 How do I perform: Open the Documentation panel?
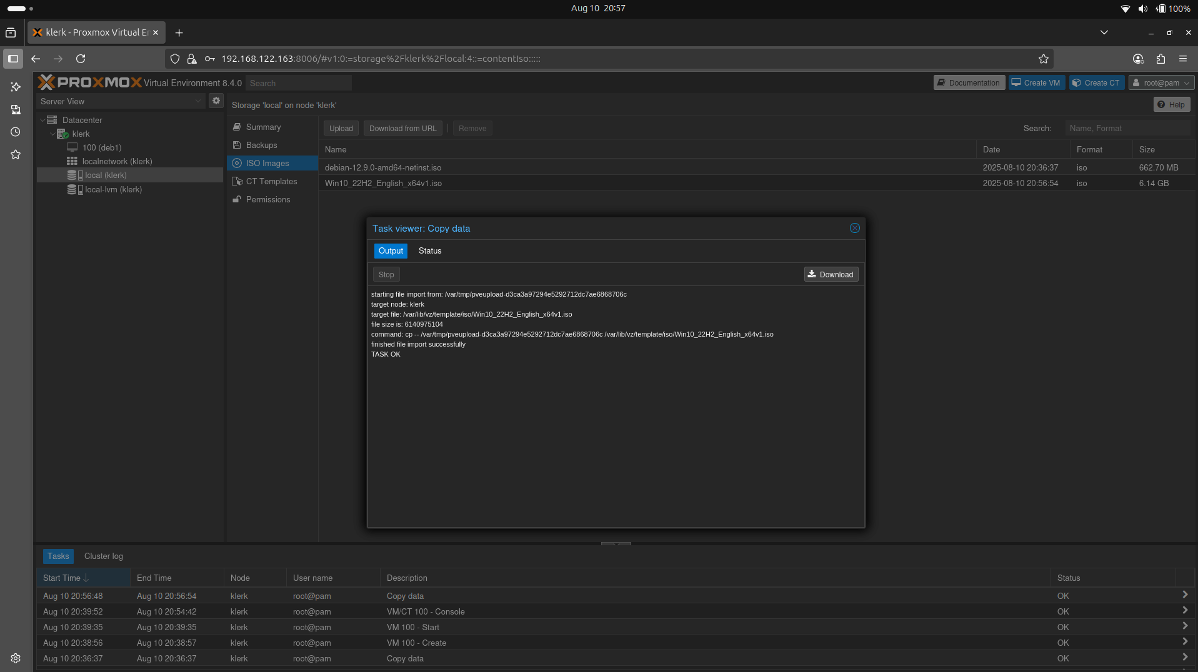pyautogui.click(x=968, y=82)
